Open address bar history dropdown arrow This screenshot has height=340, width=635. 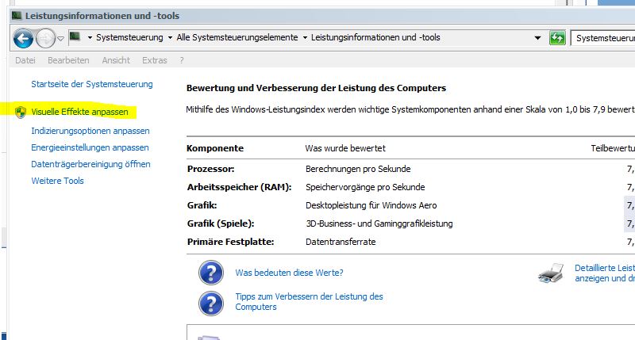point(537,38)
